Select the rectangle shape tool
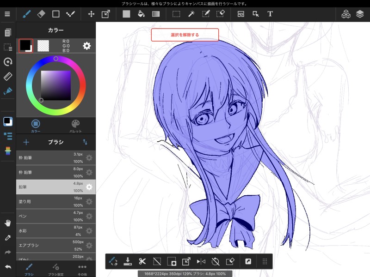This screenshot has height=277, width=370. [55, 14]
